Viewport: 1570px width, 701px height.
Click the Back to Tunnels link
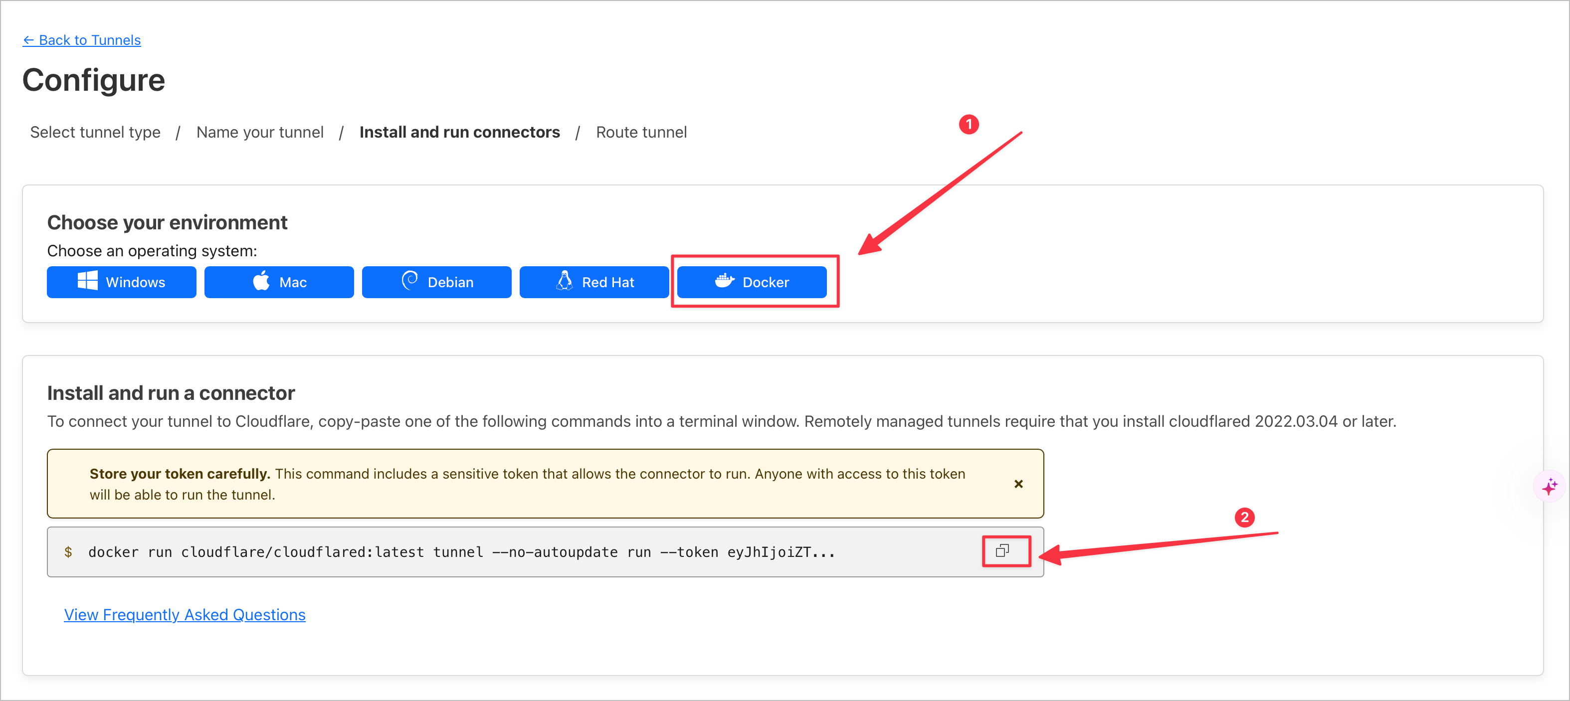pos(82,40)
